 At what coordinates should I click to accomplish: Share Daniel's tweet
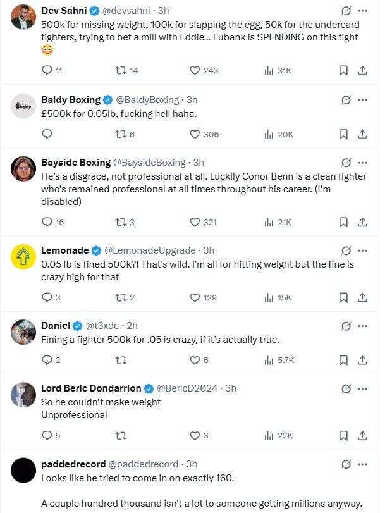pos(363,360)
